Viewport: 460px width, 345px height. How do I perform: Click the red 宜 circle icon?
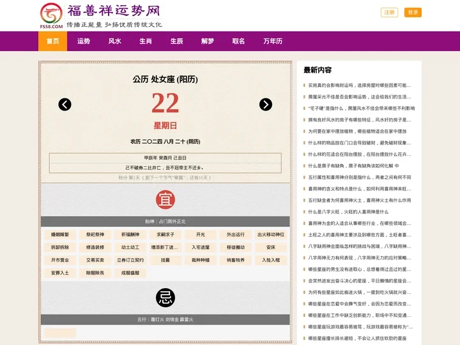(x=165, y=200)
